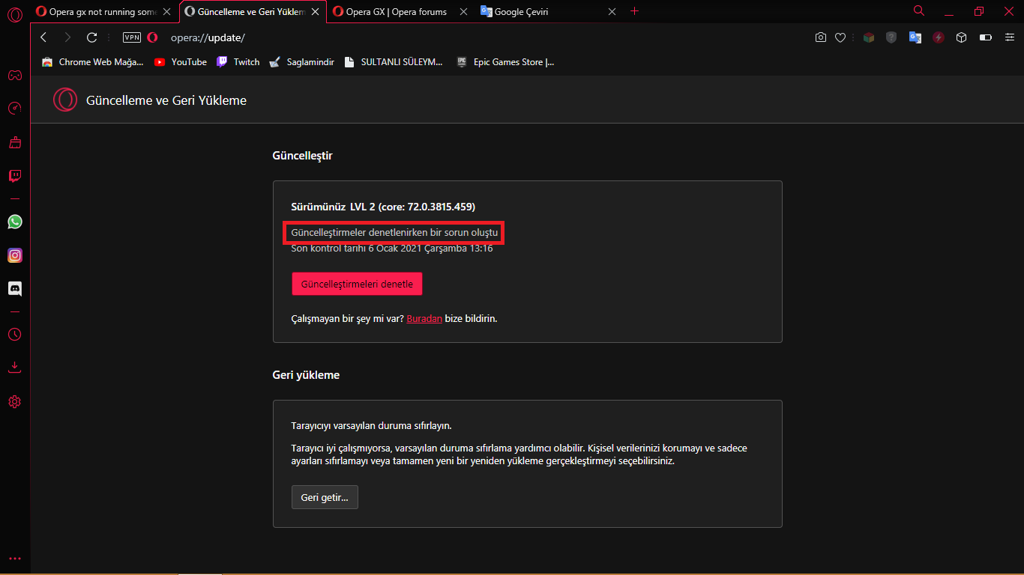Open History clock icon in sidebar

pos(14,334)
